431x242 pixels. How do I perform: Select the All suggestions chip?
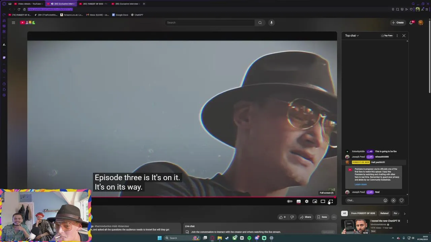[344, 213]
